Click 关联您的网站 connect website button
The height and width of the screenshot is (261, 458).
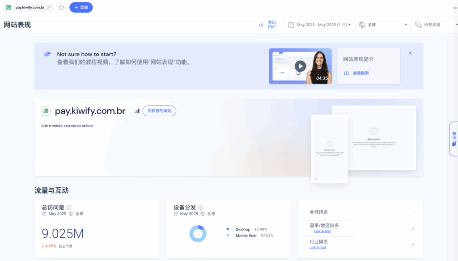click(x=159, y=111)
